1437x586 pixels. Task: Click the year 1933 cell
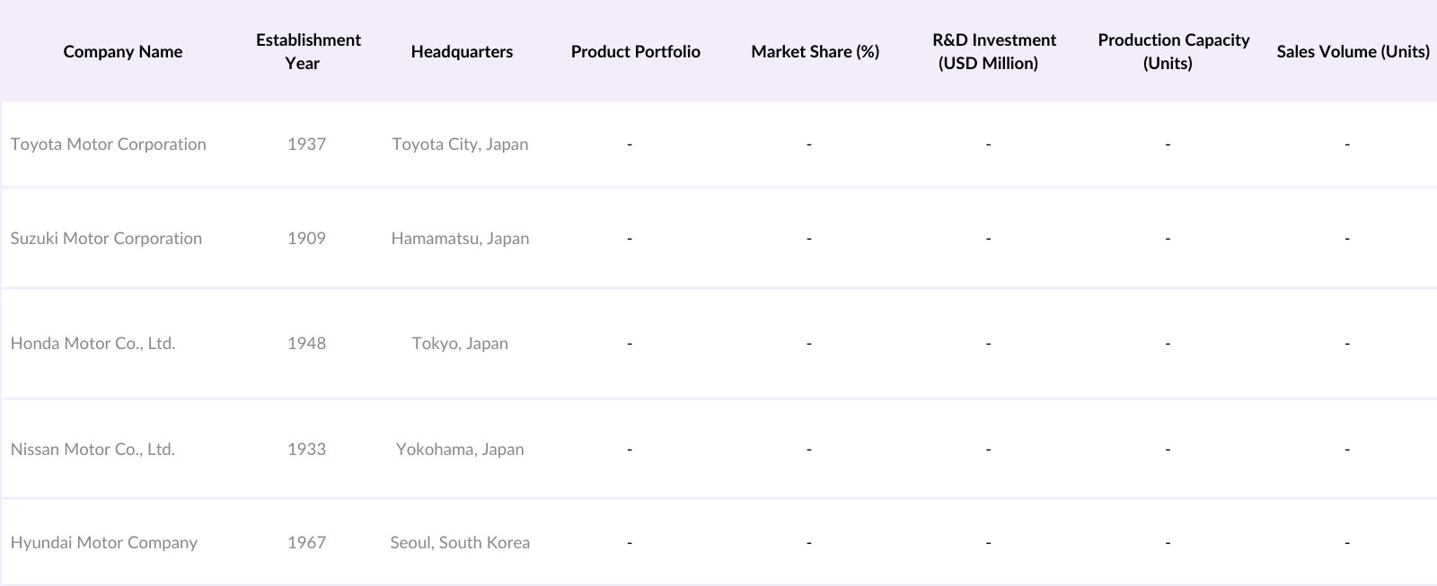tap(306, 449)
